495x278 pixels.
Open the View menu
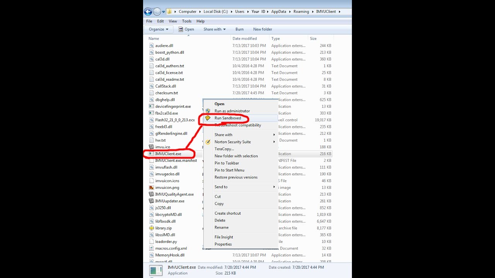(173, 21)
